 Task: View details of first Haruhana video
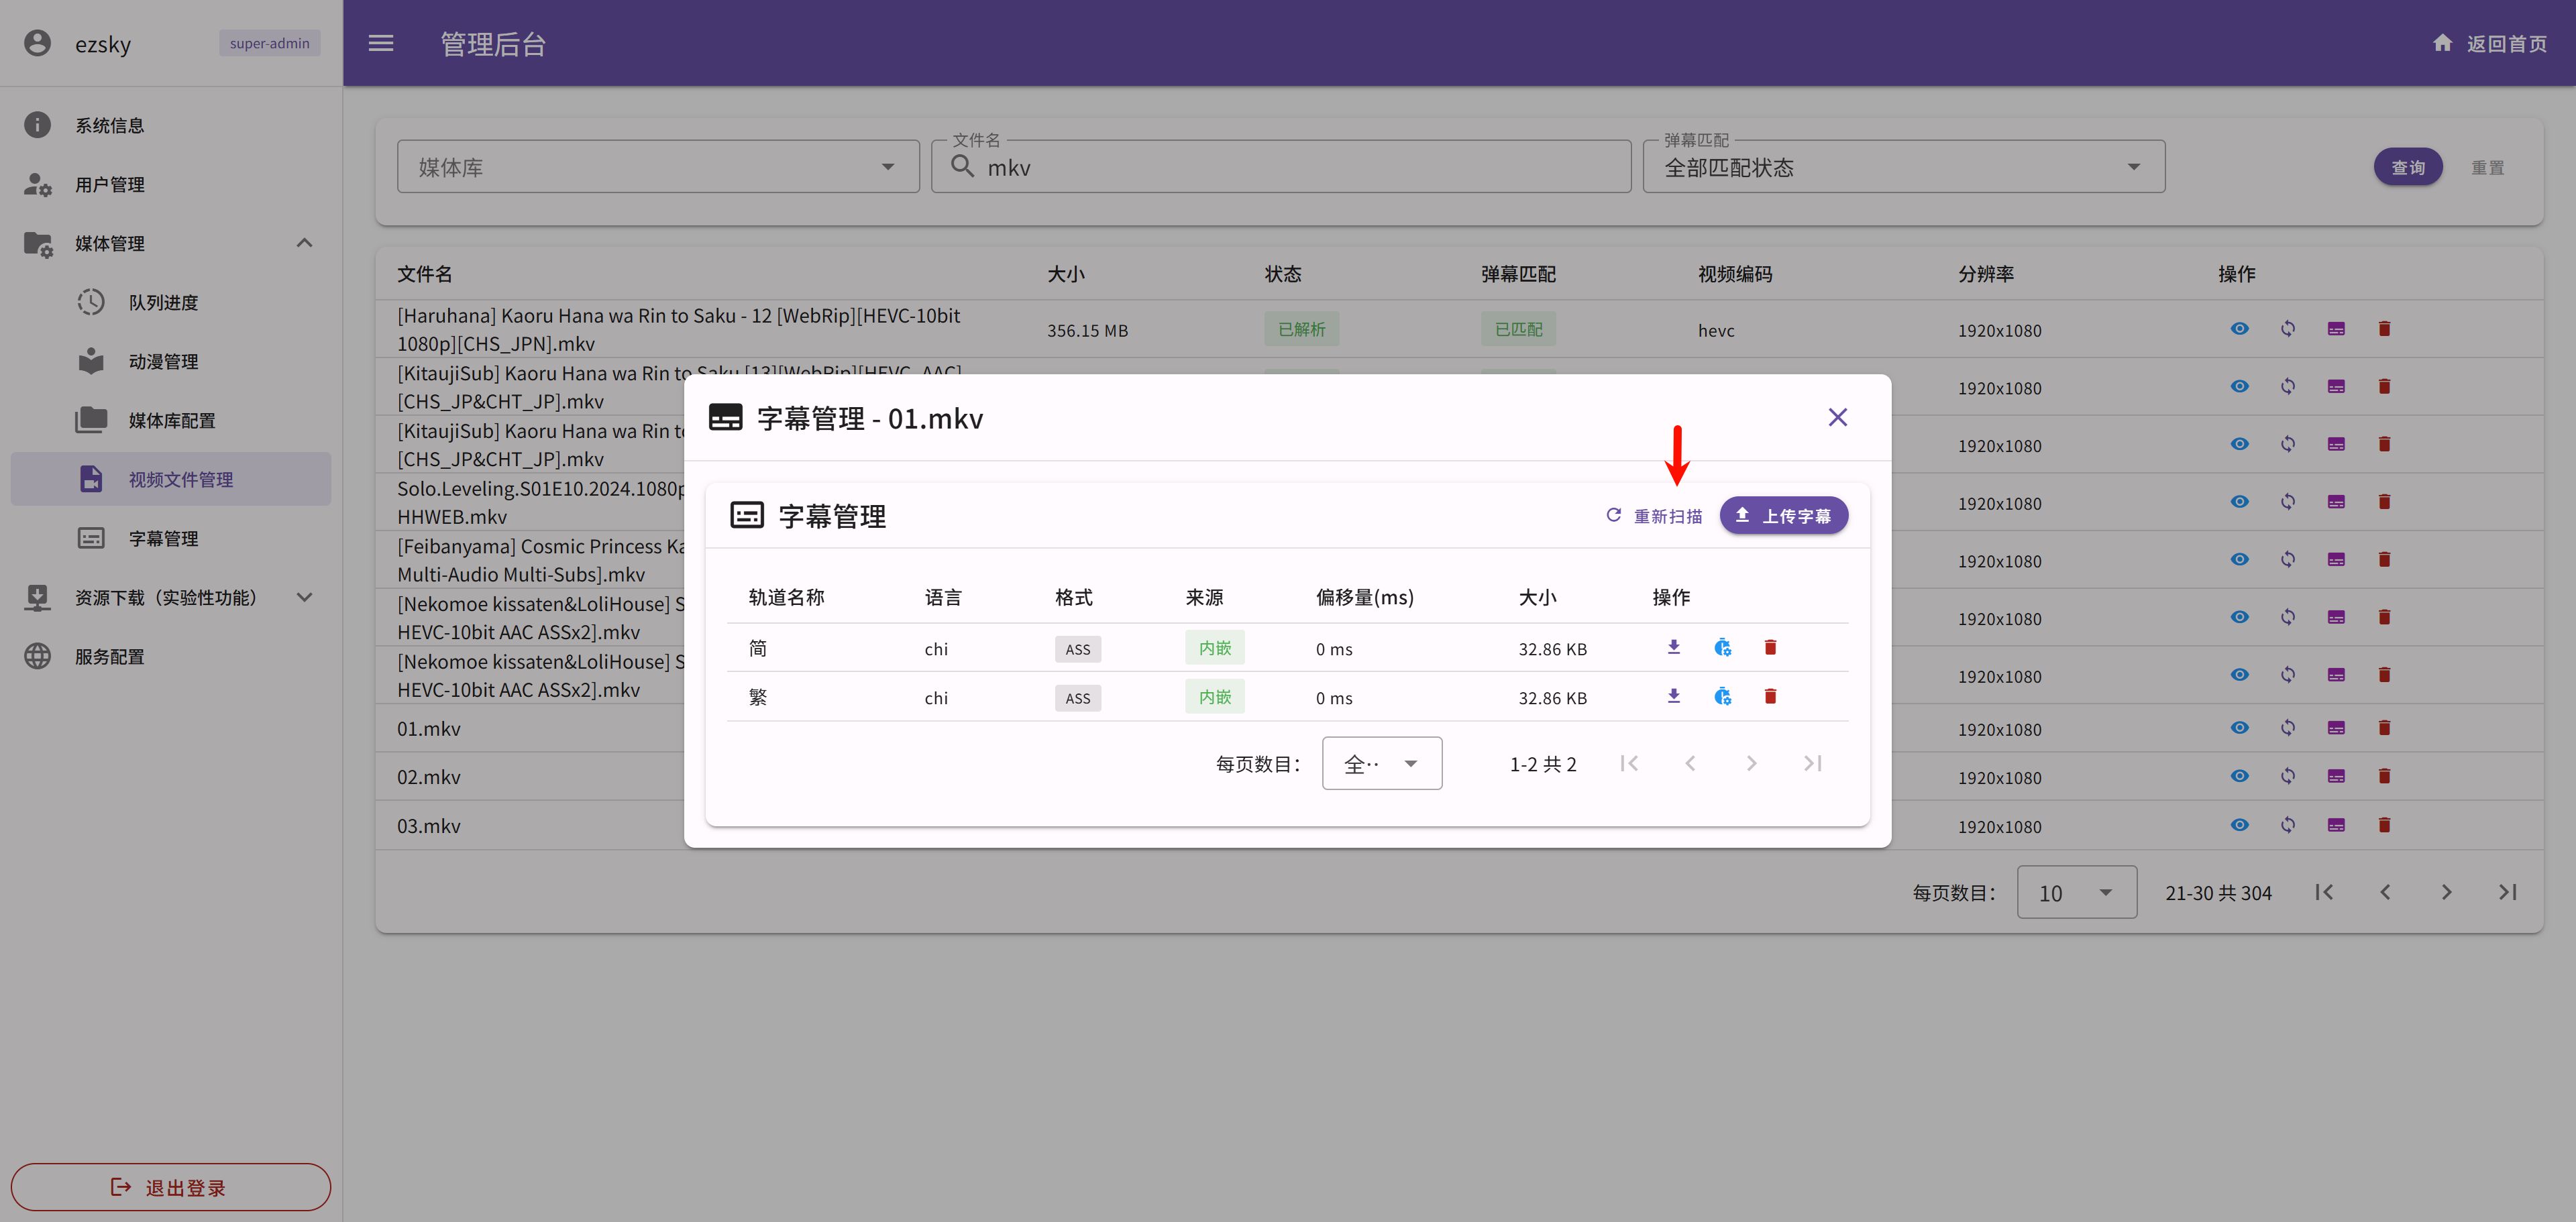click(x=2239, y=329)
